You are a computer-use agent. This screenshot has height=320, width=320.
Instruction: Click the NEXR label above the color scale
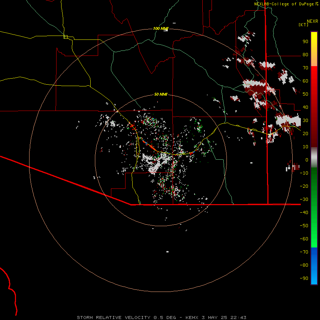pyautogui.click(x=313, y=21)
